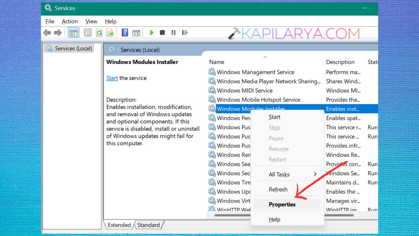
Task: Open Properties via the toolbar sheet icon
Action: 88,33
